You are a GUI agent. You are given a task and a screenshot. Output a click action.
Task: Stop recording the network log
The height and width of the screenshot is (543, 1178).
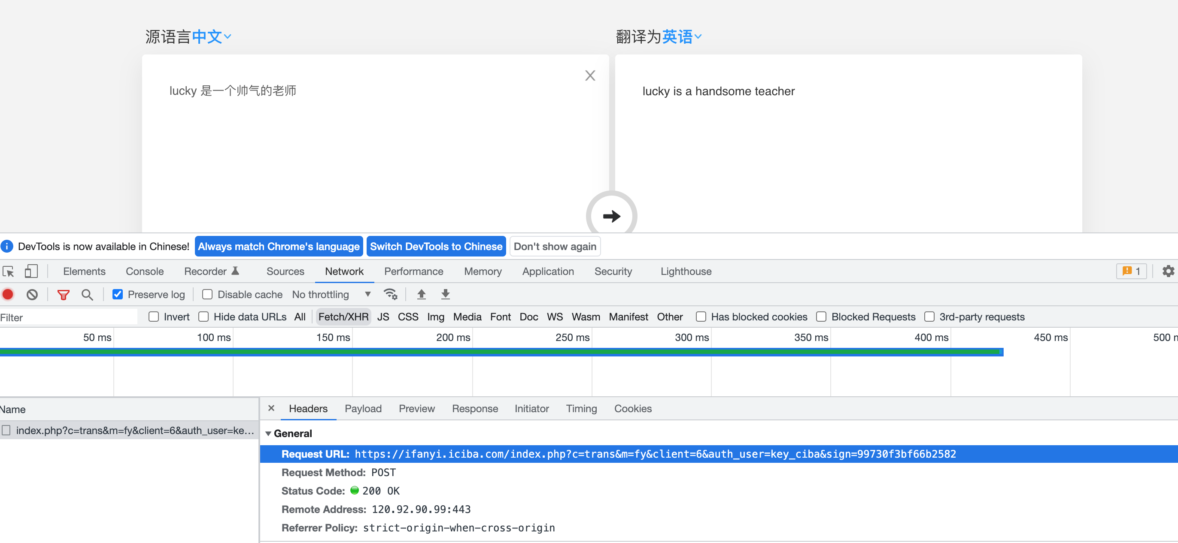click(8, 295)
